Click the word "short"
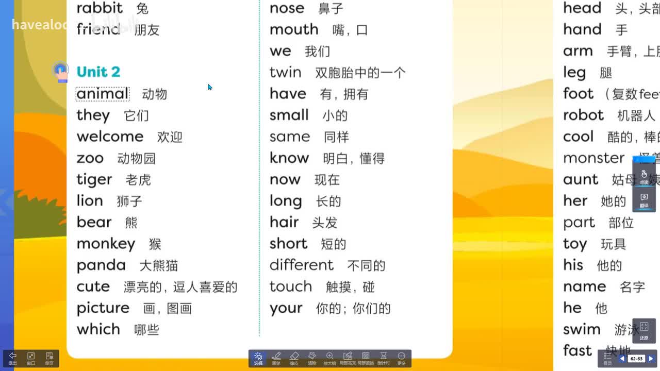Image resolution: width=660 pixels, height=371 pixels. coord(288,243)
